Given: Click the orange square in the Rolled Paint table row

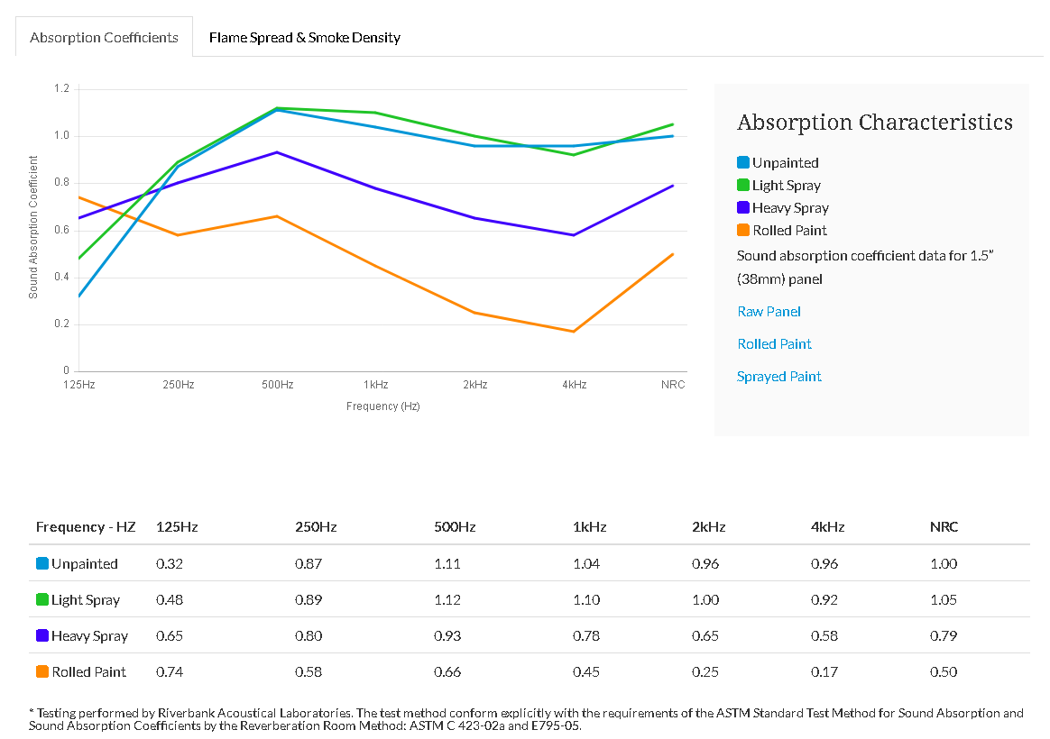Looking at the screenshot, I should [x=42, y=672].
